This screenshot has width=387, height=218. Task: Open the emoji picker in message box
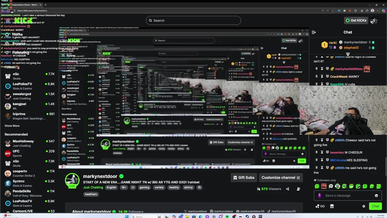click(376, 196)
